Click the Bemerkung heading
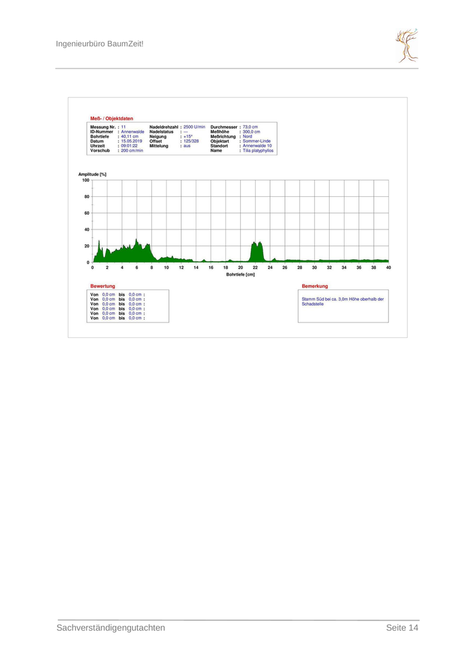The width and height of the screenshot is (475, 672). tap(314, 286)
